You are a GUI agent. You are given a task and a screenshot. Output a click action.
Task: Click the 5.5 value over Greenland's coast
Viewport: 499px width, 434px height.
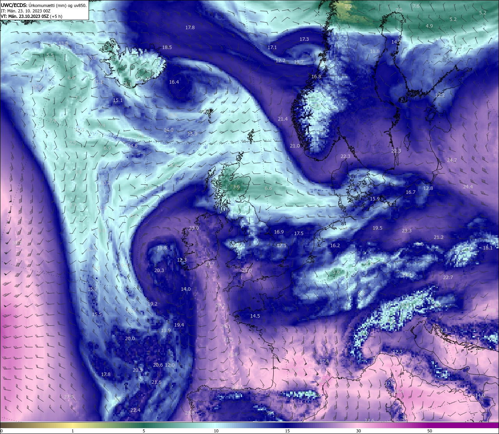tap(50, 55)
